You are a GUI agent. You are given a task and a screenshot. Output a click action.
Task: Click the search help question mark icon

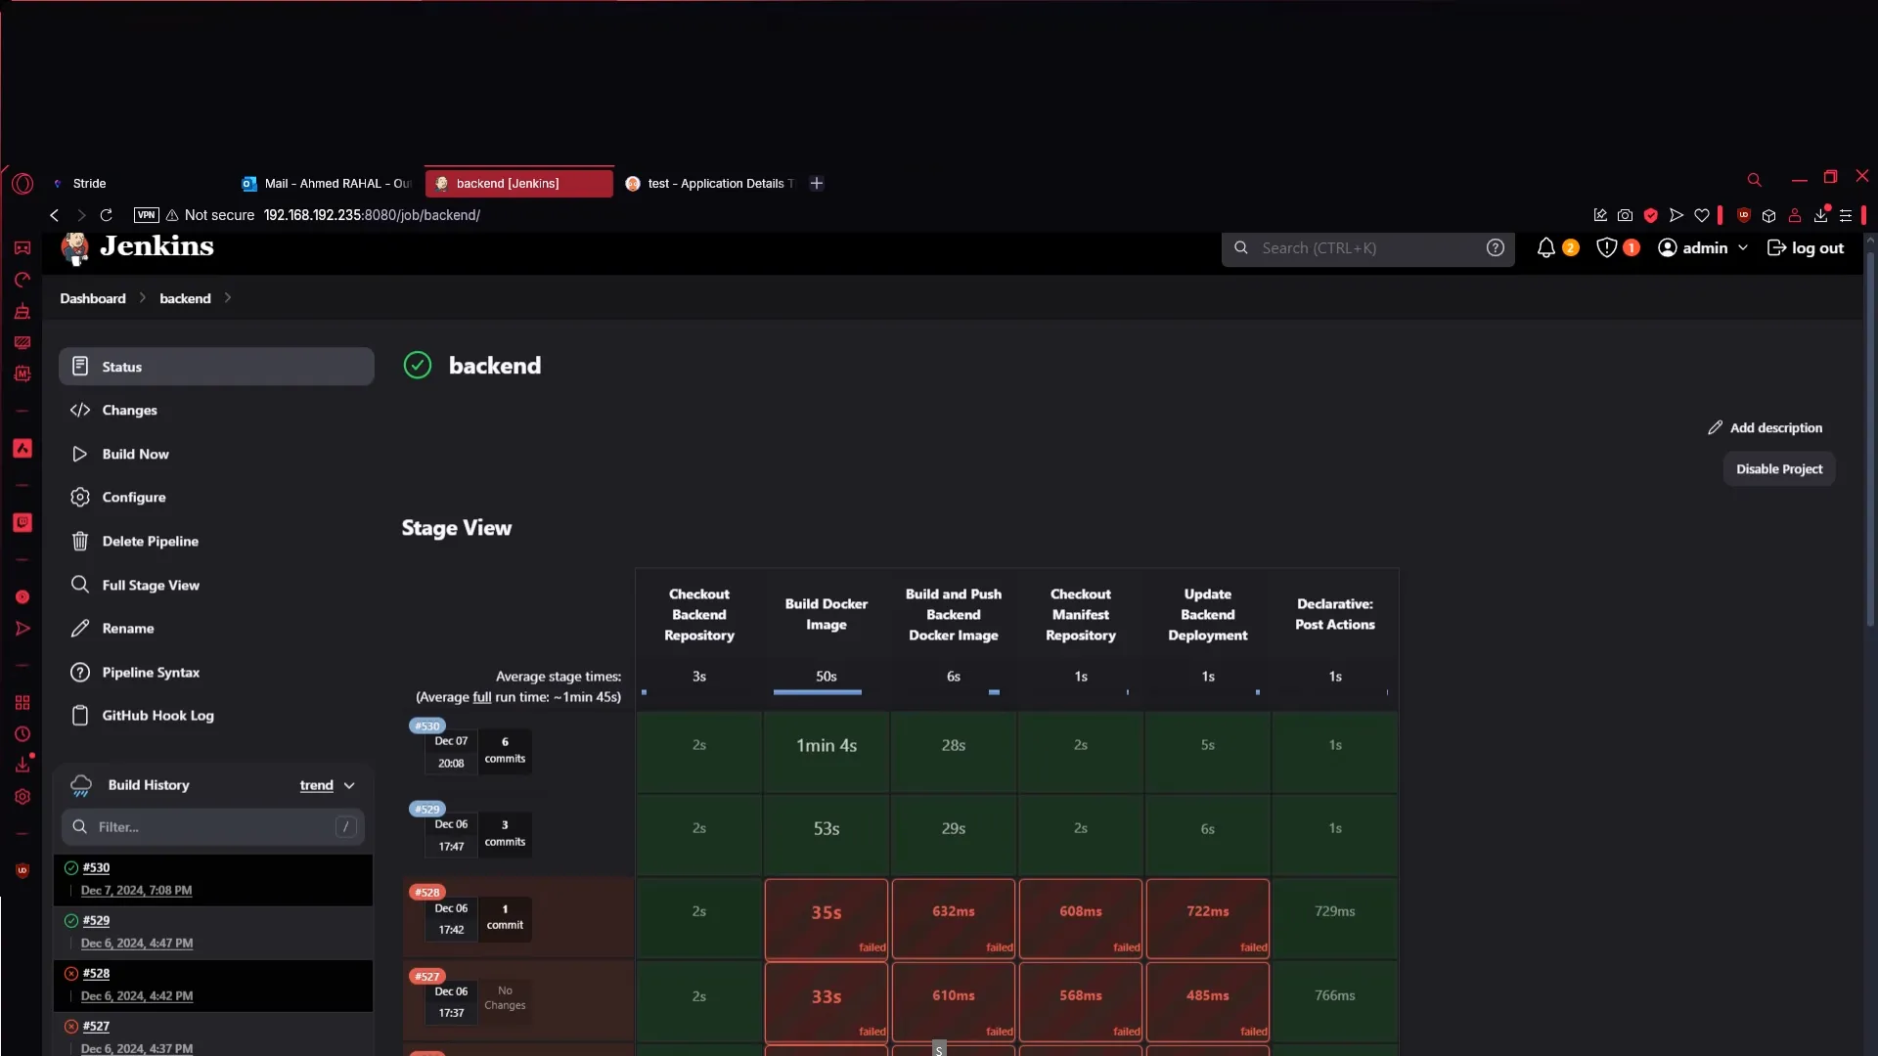click(1497, 248)
